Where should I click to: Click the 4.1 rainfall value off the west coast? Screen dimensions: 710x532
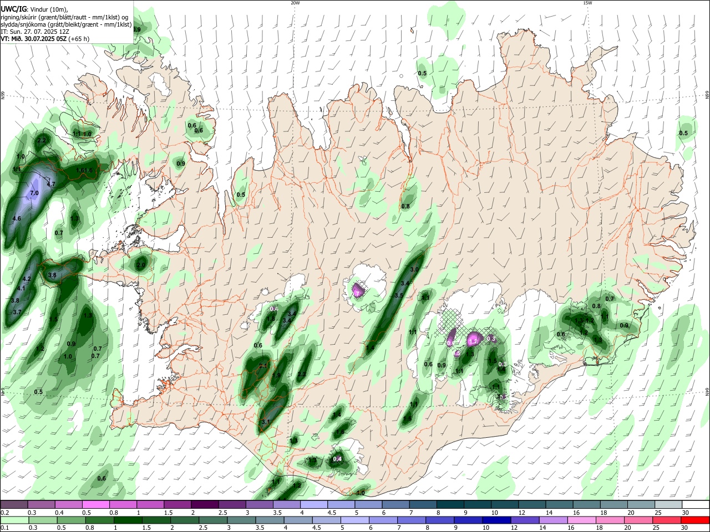click(x=22, y=288)
